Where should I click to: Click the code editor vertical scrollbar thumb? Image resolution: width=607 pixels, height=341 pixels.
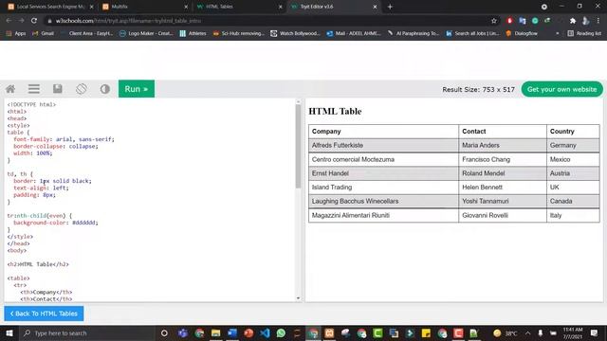pos(298,146)
